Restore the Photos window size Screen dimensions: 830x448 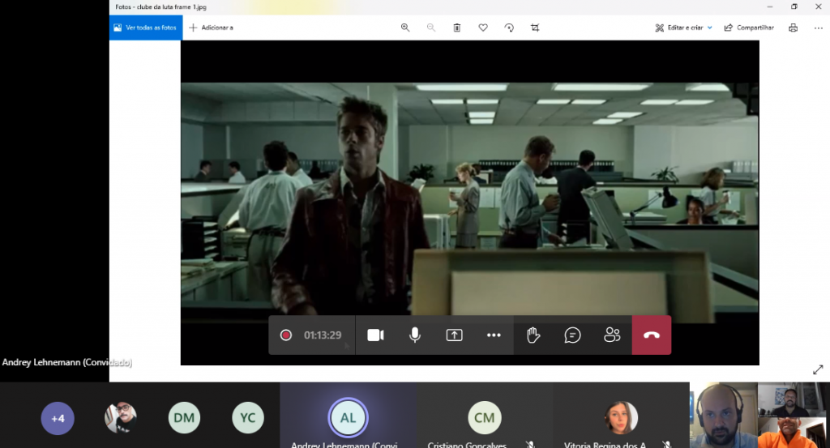click(x=794, y=6)
